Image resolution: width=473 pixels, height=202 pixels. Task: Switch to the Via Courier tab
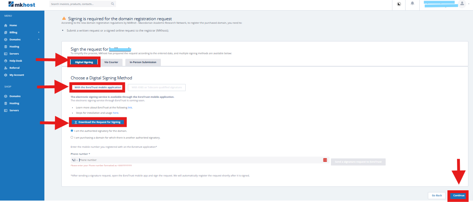point(111,62)
